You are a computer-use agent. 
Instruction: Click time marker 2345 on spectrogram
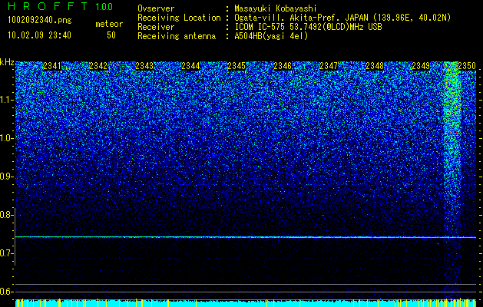[237, 65]
